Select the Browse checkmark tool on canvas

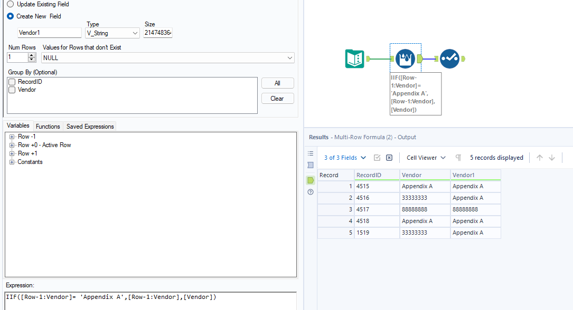point(449,59)
